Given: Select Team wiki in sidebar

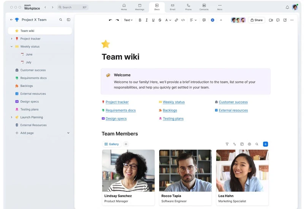Looking at the screenshot, I should click(x=40, y=31).
